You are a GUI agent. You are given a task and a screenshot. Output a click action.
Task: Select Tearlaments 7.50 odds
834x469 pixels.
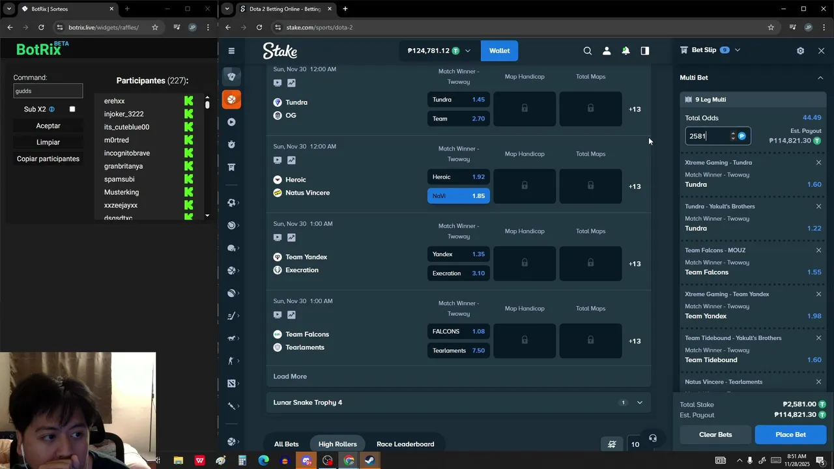coord(459,350)
